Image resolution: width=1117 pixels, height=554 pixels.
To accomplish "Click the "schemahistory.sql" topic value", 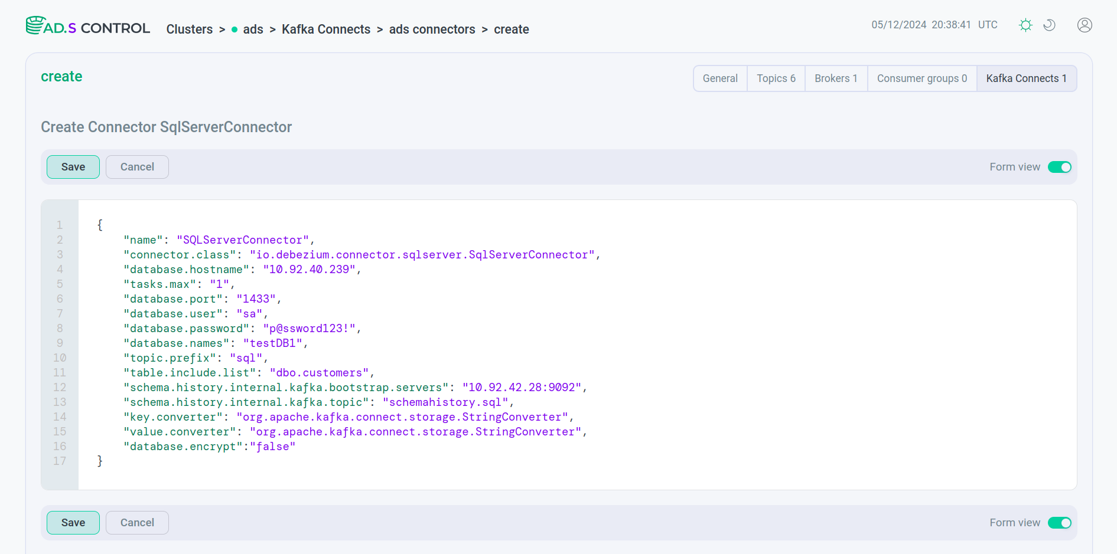I will point(445,402).
